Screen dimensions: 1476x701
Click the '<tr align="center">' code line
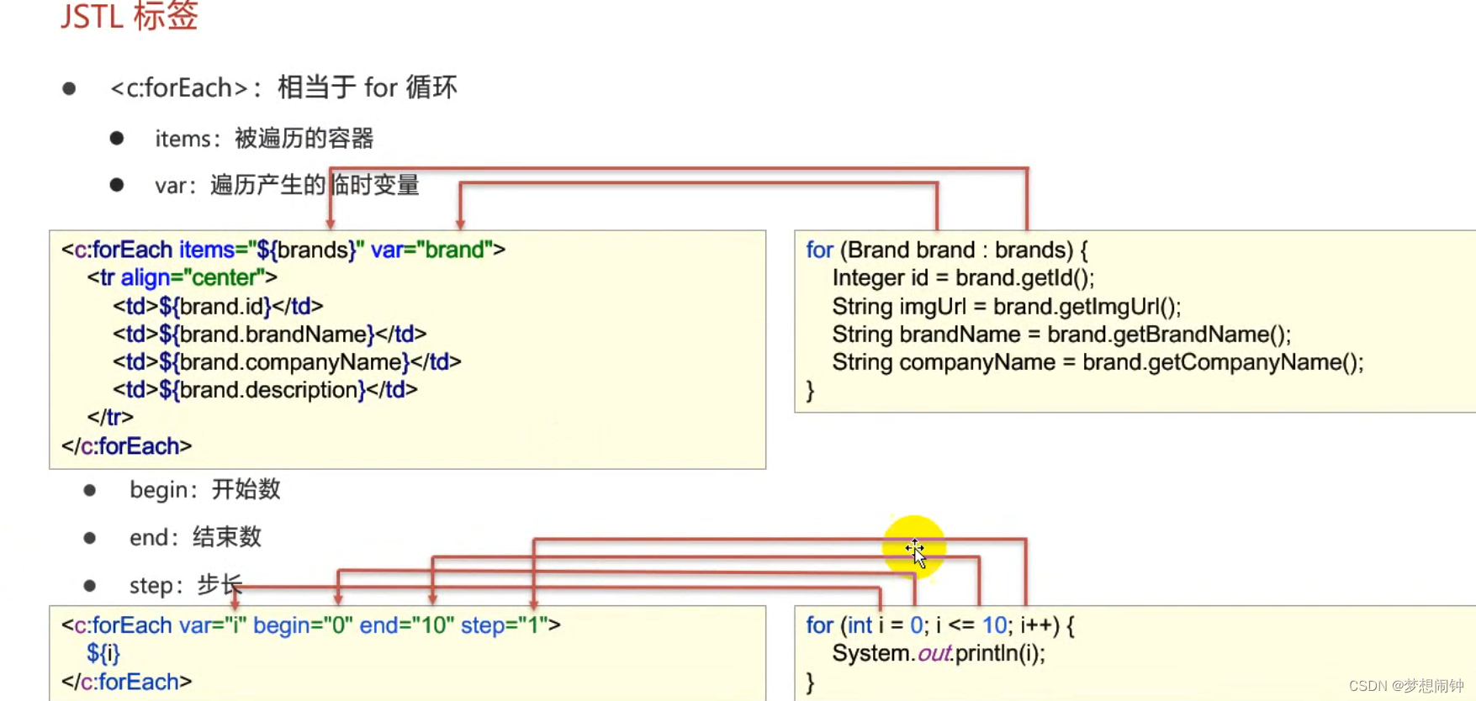coord(182,277)
